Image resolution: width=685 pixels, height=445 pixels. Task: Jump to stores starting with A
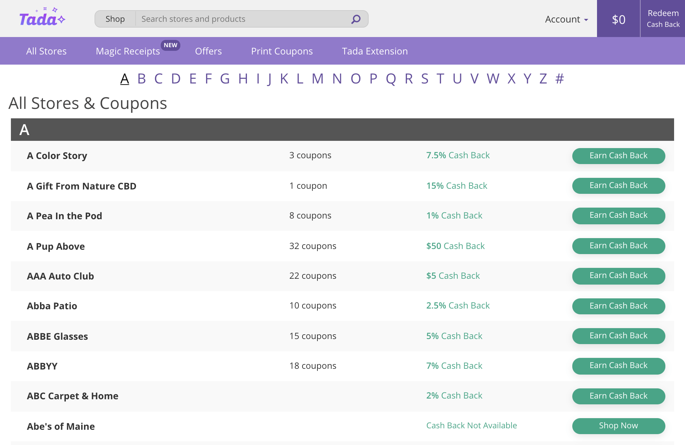pyautogui.click(x=125, y=78)
